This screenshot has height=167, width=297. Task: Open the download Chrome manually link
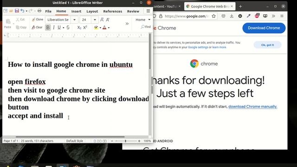tap(252, 107)
